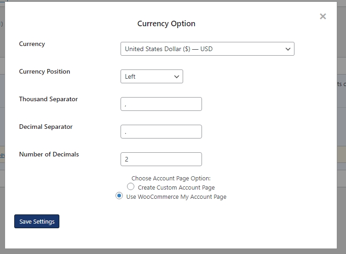
Task: Select the Number of Decimals input
Action: [161, 160]
